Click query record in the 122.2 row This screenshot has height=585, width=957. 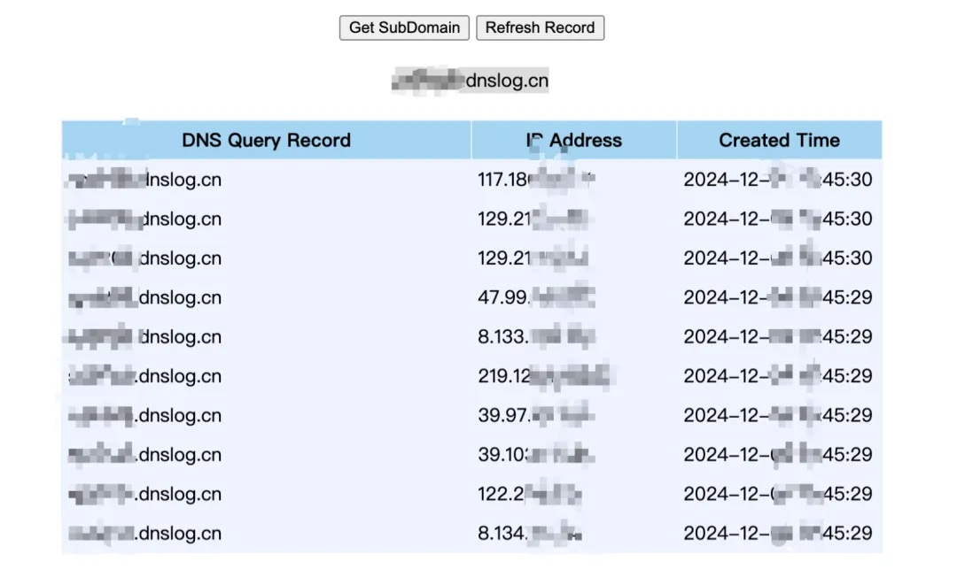144,494
